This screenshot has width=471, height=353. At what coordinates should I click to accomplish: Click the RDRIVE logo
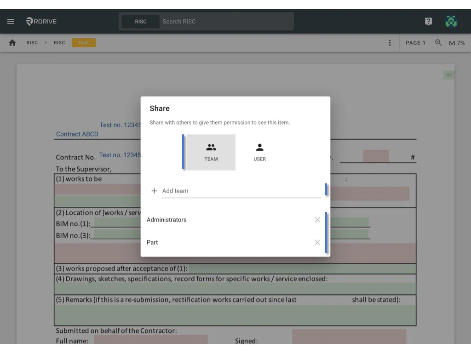(x=40, y=21)
